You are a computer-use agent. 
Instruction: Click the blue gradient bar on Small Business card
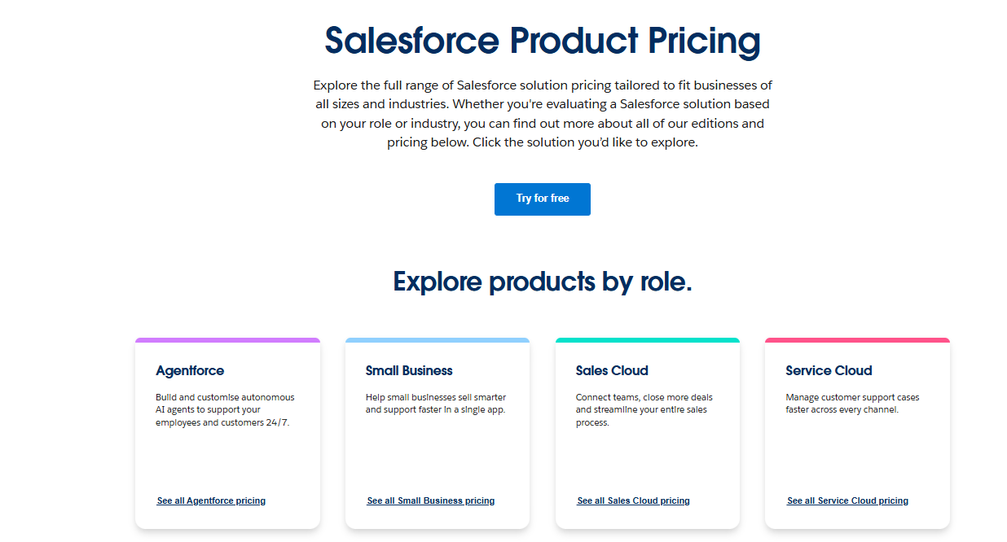(x=438, y=339)
